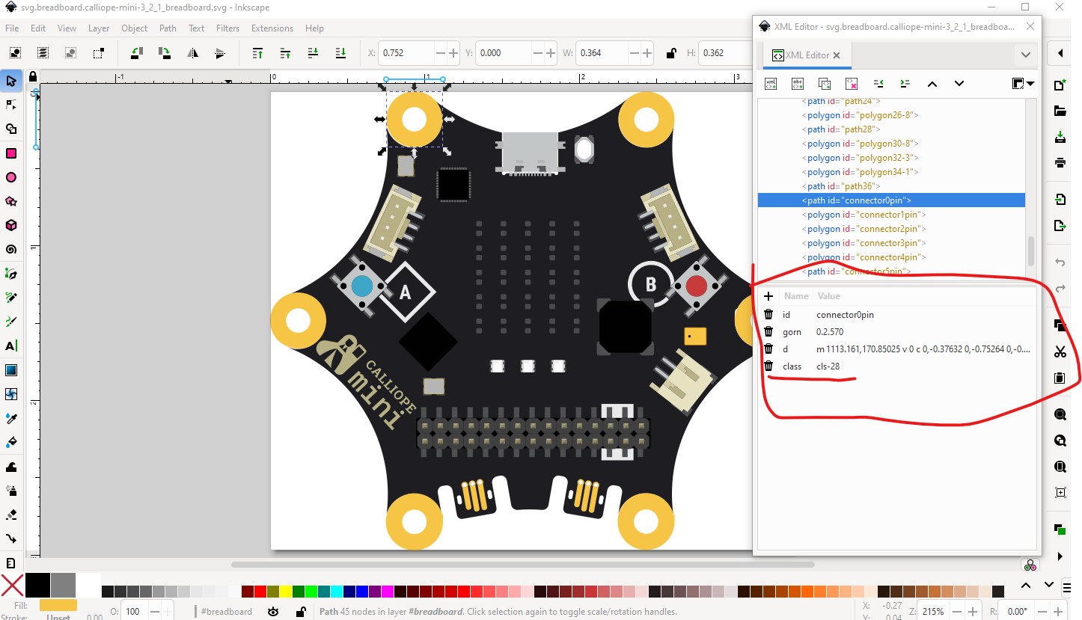Lower selection to bottom
The image size is (1082, 620).
tap(341, 53)
